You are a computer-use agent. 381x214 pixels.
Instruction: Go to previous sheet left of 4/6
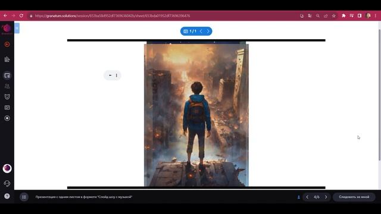tap(307, 197)
